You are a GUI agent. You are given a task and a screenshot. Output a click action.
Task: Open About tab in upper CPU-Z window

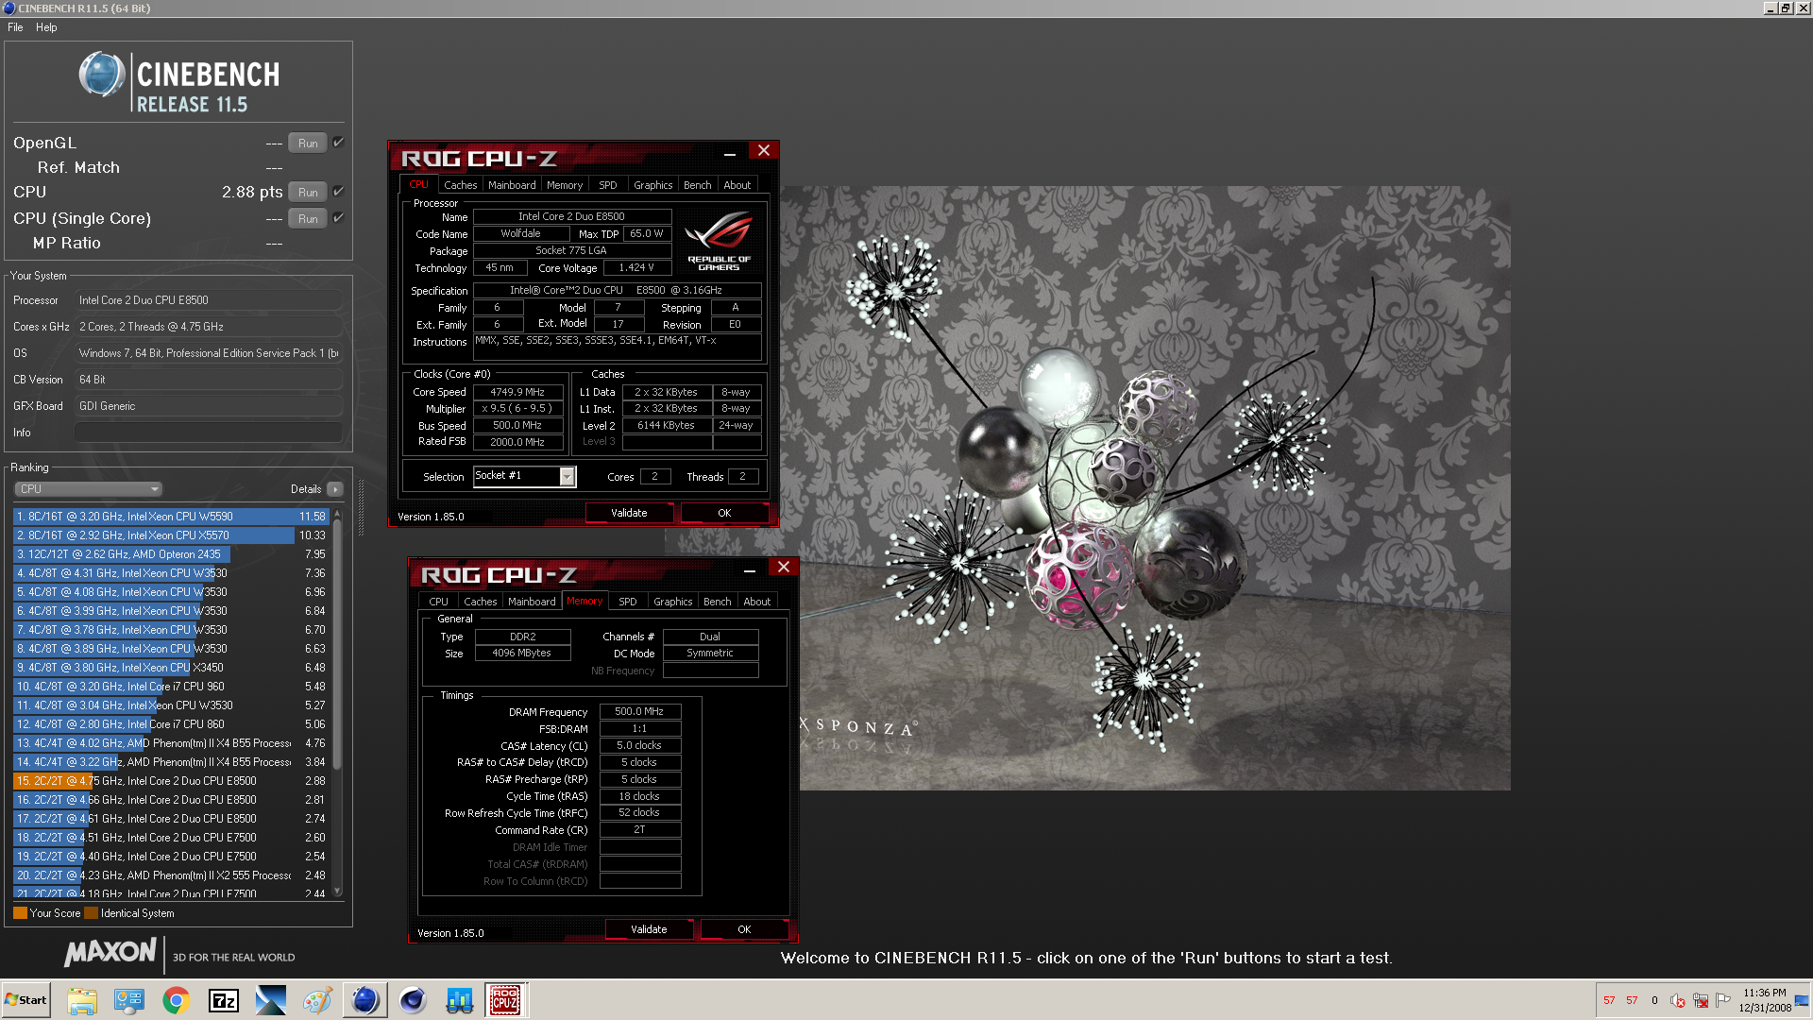pyautogui.click(x=737, y=185)
